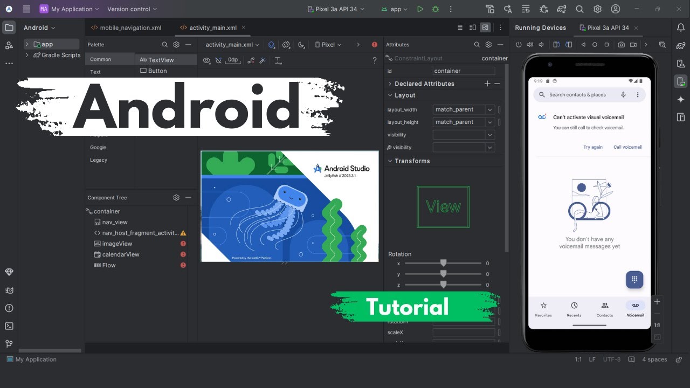Open Search Everywhere magnifier in the title bar
This screenshot has width=690, height=388.
click(x=579, y=9)
